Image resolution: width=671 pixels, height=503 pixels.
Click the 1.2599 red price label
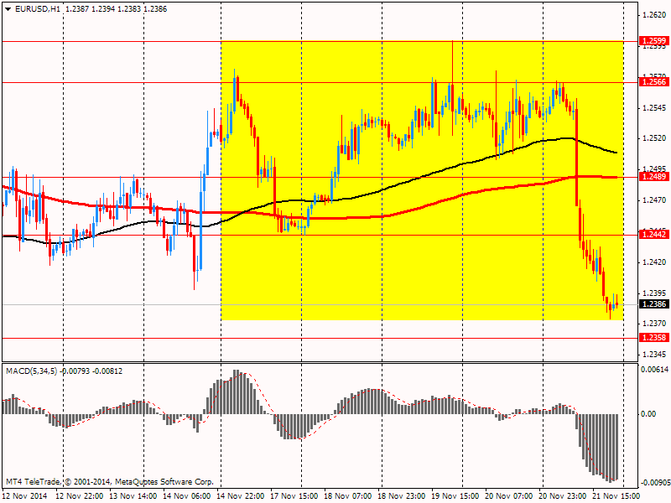tap(654, 40)
